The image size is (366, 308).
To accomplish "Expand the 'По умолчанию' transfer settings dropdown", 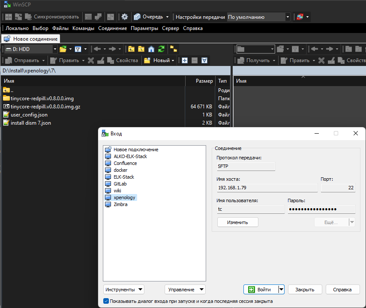I will point(288,17).
